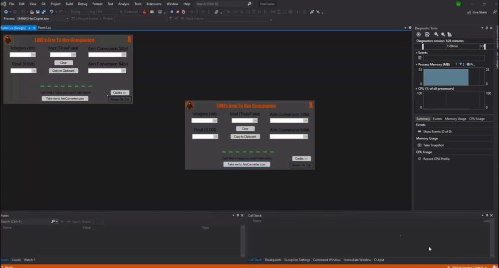Open the Extensions menu
The height and width of the screenshot is (268, 499).
click(x=154, y=4)
